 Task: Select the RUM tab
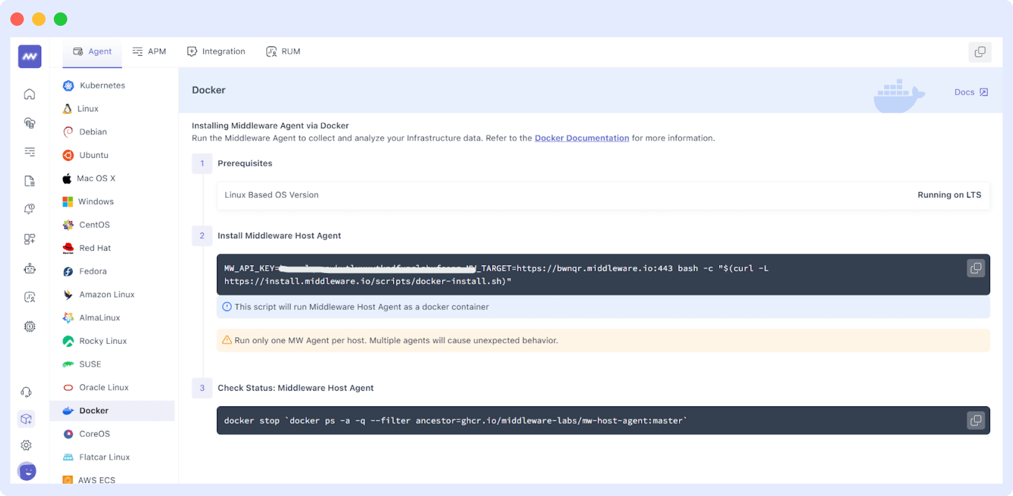click(x=283, y=51)
